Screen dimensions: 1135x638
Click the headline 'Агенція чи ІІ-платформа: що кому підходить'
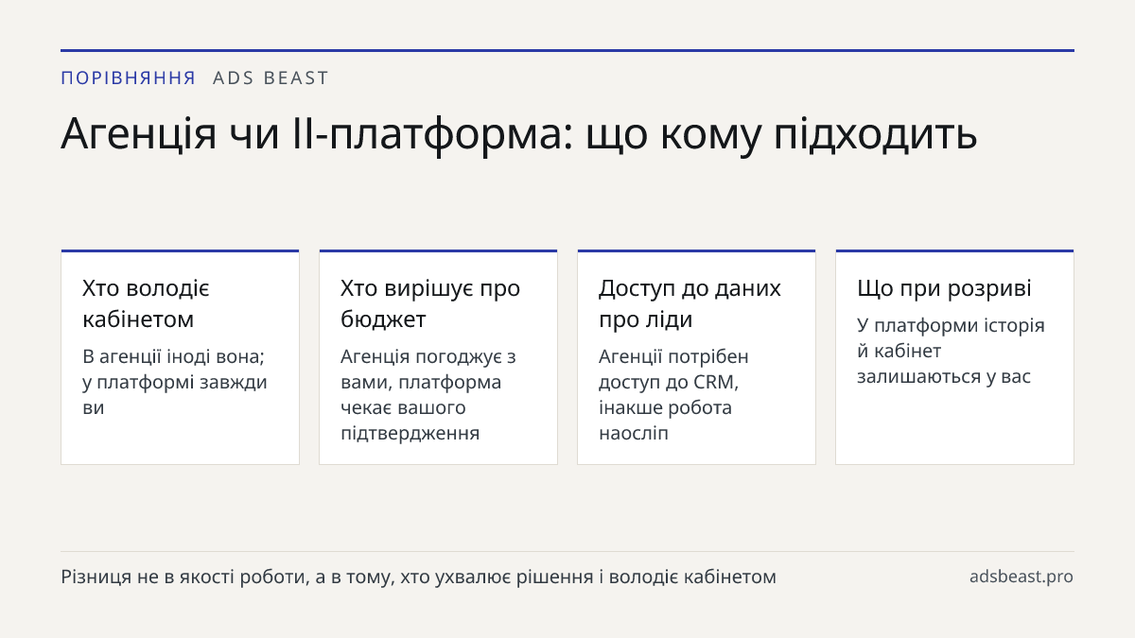(x=519, y=134)
